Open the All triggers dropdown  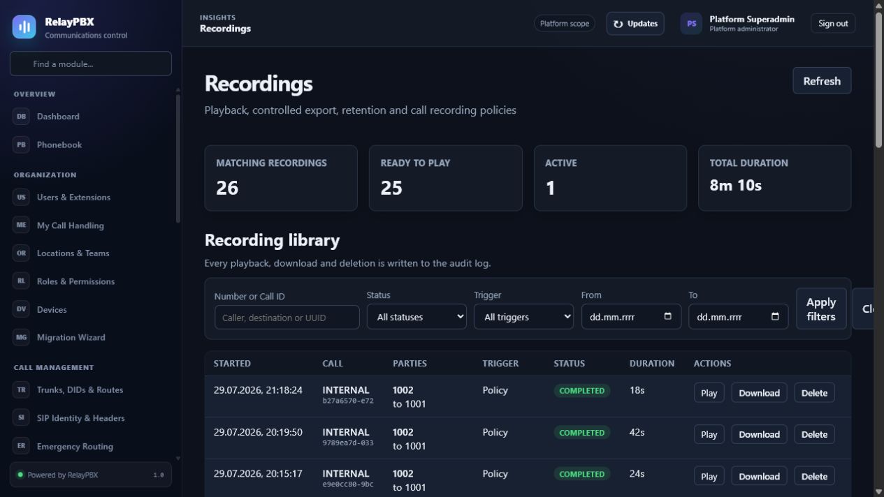[x=523, y=316]
